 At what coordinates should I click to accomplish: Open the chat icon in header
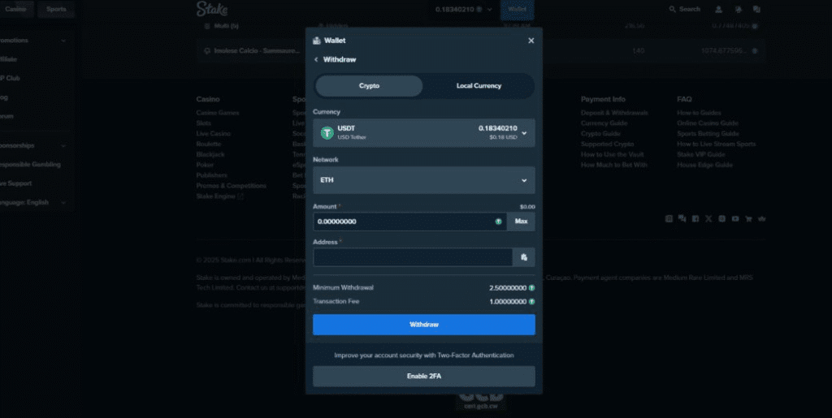[756, 9]
